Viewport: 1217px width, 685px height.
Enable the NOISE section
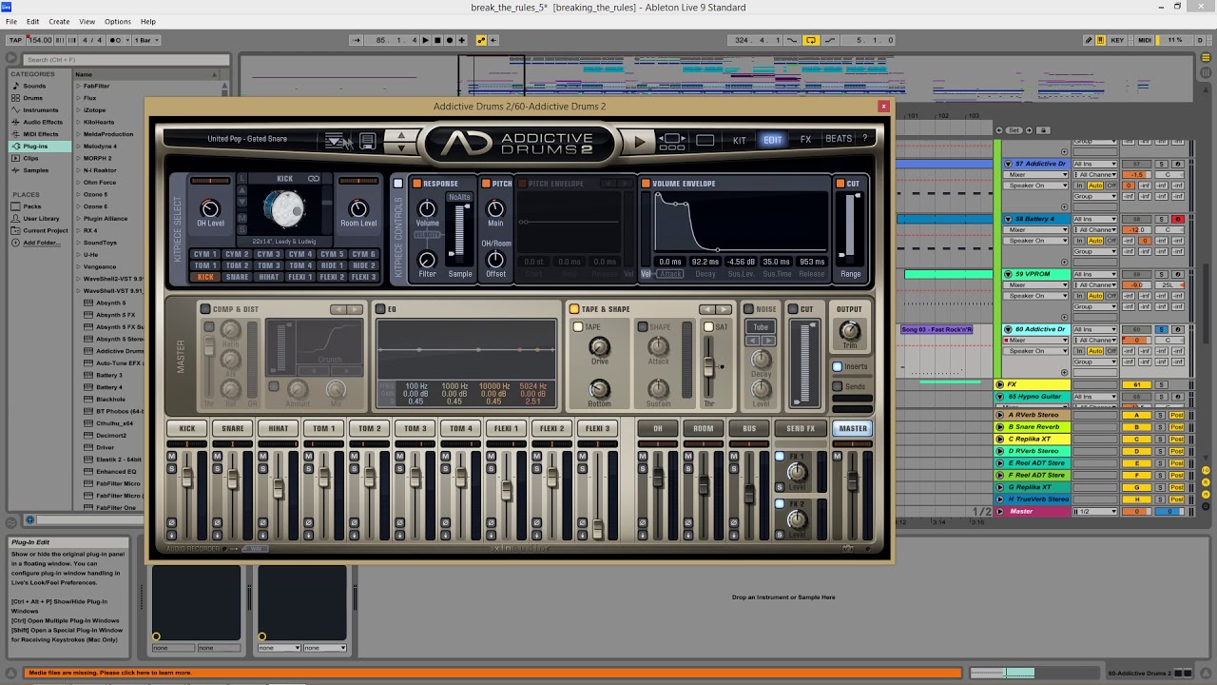(x=748, y=309)
